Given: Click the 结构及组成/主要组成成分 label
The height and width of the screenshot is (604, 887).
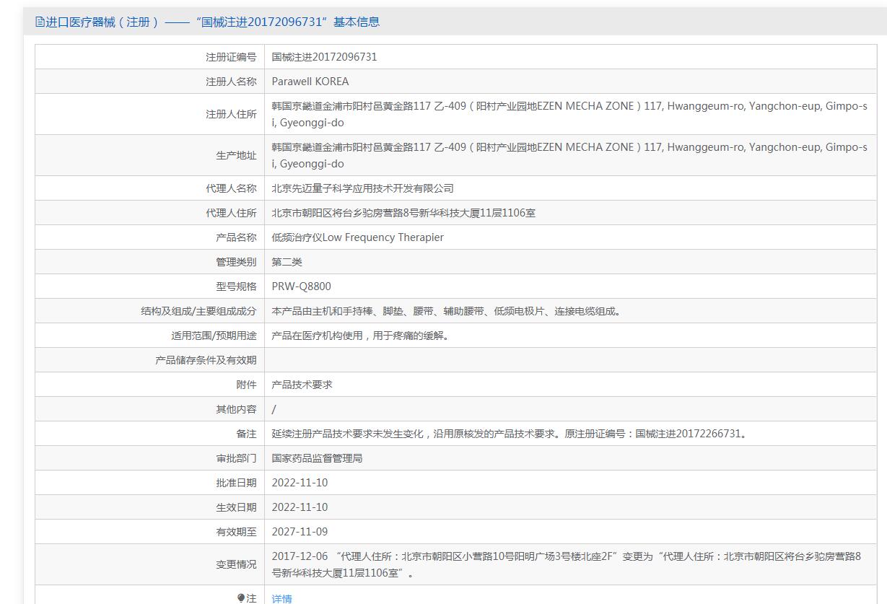Looking at the screenshot, I should [198, 311].
